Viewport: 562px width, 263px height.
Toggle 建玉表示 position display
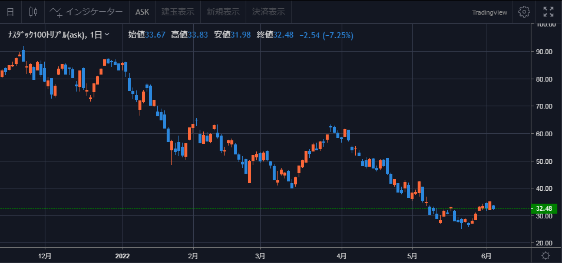178,12
